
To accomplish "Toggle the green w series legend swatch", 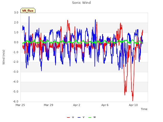I will click(x=90, y=117).
